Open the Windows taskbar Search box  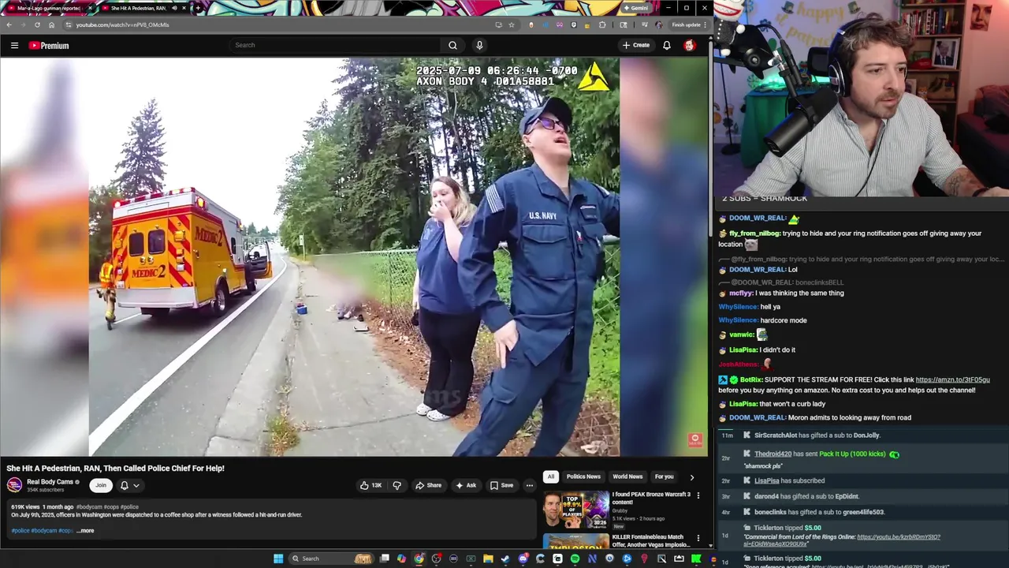point(332,559)
